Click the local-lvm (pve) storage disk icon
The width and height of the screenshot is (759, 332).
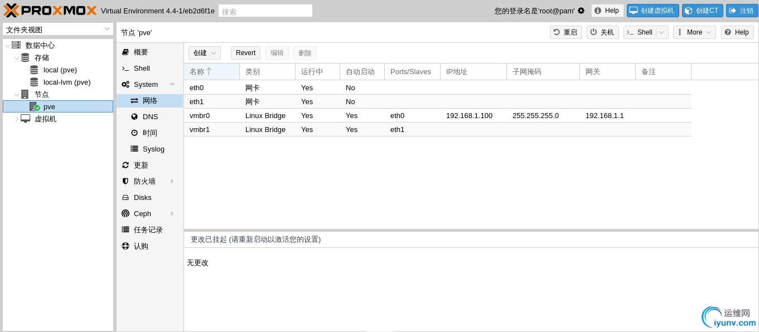click(34, 82)
